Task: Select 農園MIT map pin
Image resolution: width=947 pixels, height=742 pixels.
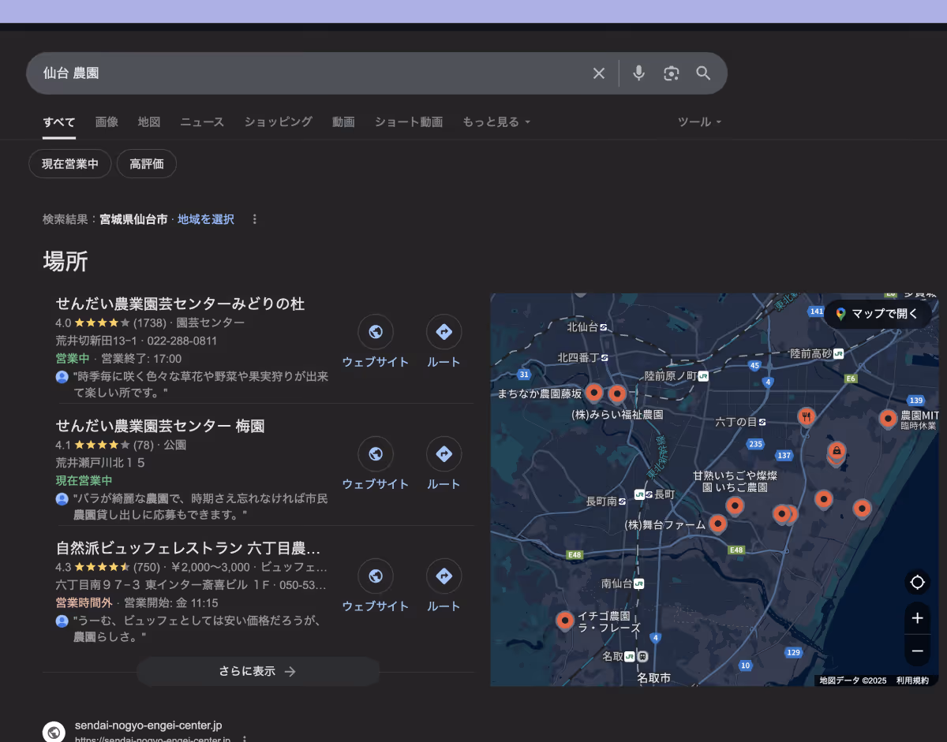Action: (888, 419)
